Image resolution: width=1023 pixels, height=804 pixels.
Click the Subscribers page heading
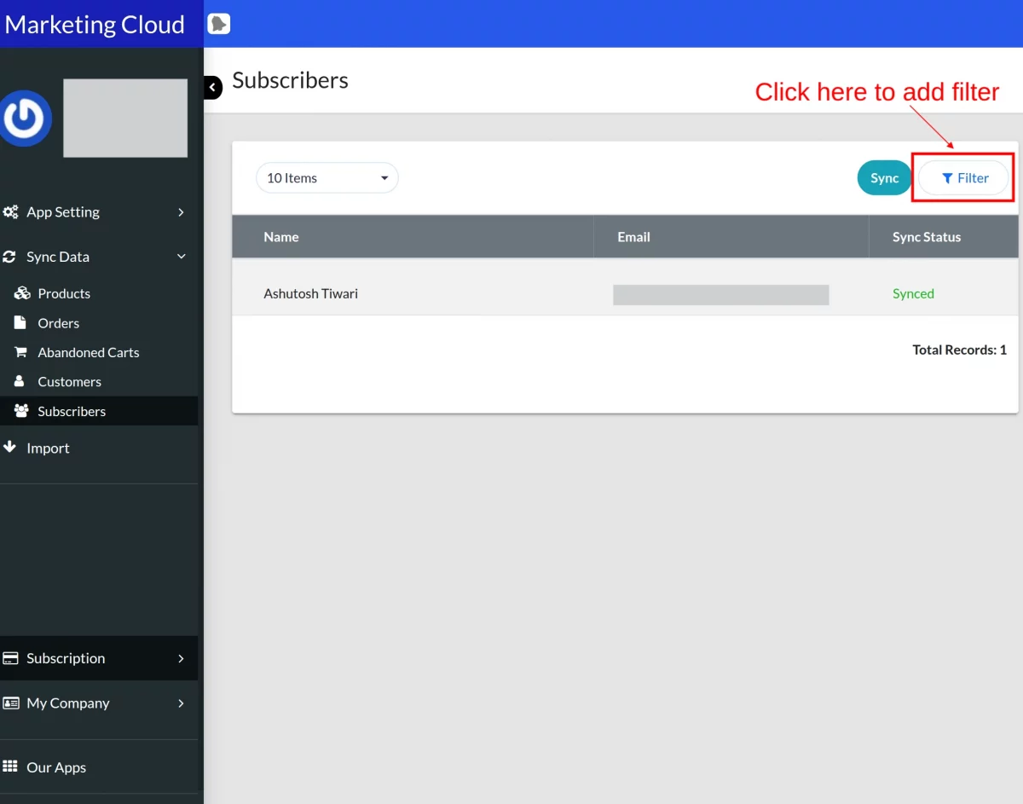290,80
